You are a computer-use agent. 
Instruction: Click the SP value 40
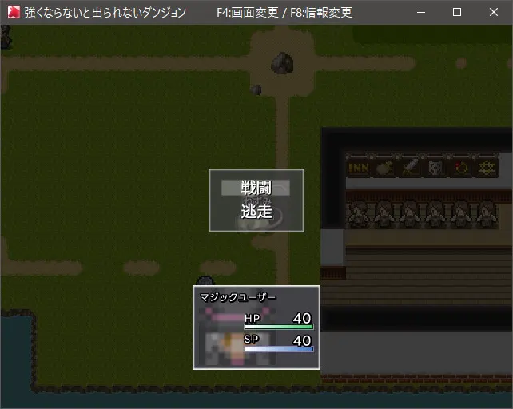[x=302, y=340]
